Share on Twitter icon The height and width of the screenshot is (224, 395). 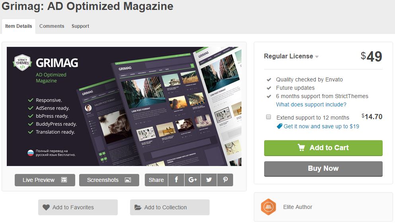(209, 180)
